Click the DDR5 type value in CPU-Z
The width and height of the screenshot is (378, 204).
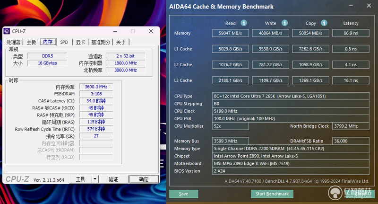pyautogui.click(x=47, y=56)
